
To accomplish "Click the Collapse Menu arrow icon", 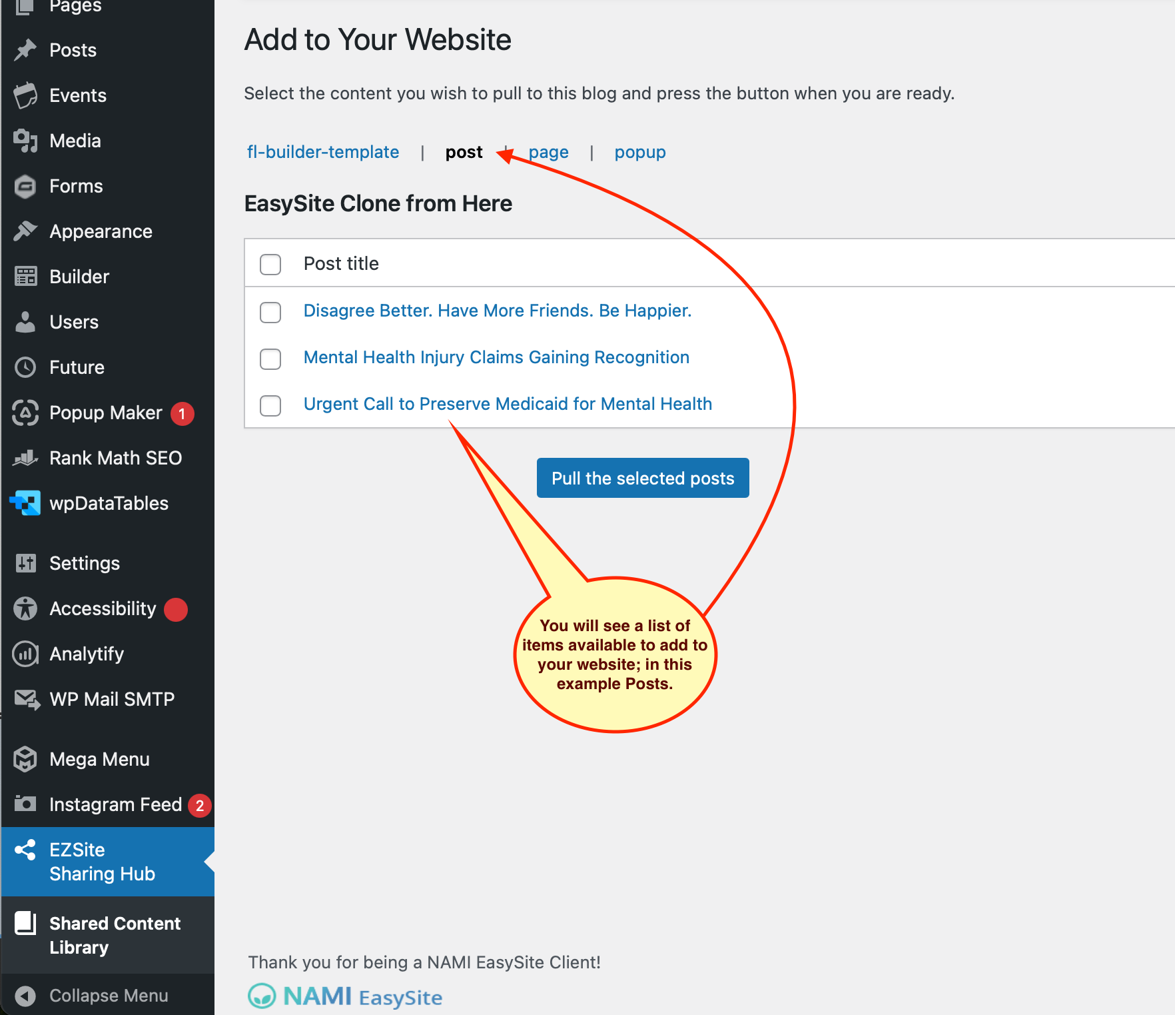I will click(x=25, y=996).
